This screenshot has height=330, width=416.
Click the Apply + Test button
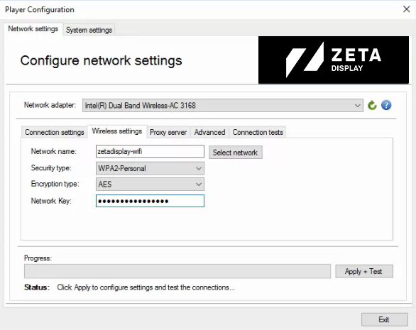364,271
